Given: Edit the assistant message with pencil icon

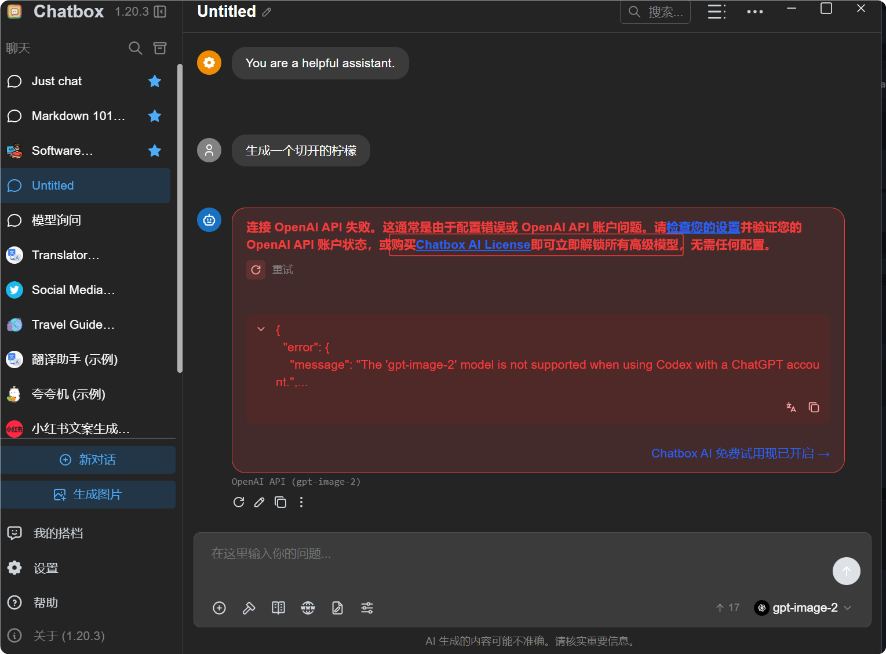Looking at the screenshot, I should [260, 502].
